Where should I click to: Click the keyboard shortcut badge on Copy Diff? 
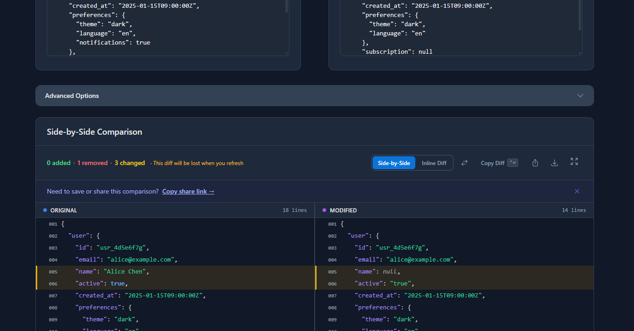click(513, 162)
